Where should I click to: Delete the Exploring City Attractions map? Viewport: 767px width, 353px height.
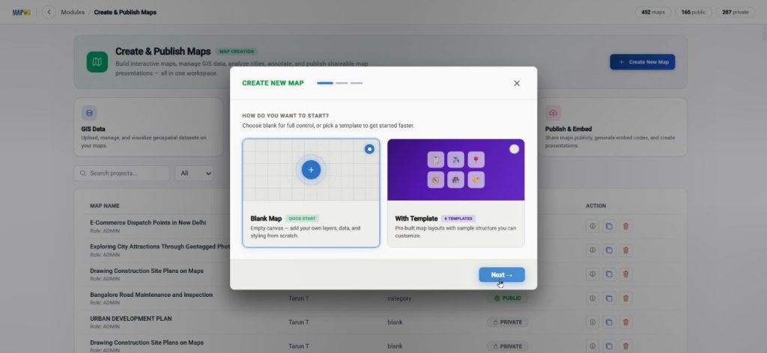pos(625,250)
